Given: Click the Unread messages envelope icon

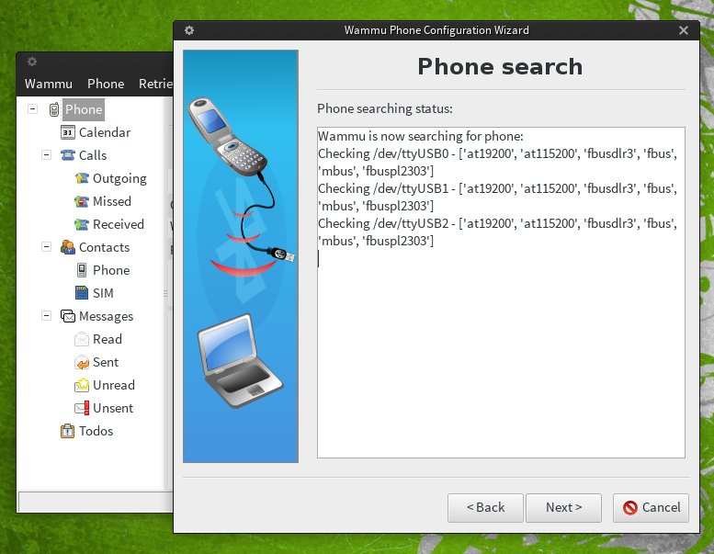Looking at the screenshot, I should (x=82, y=385).
